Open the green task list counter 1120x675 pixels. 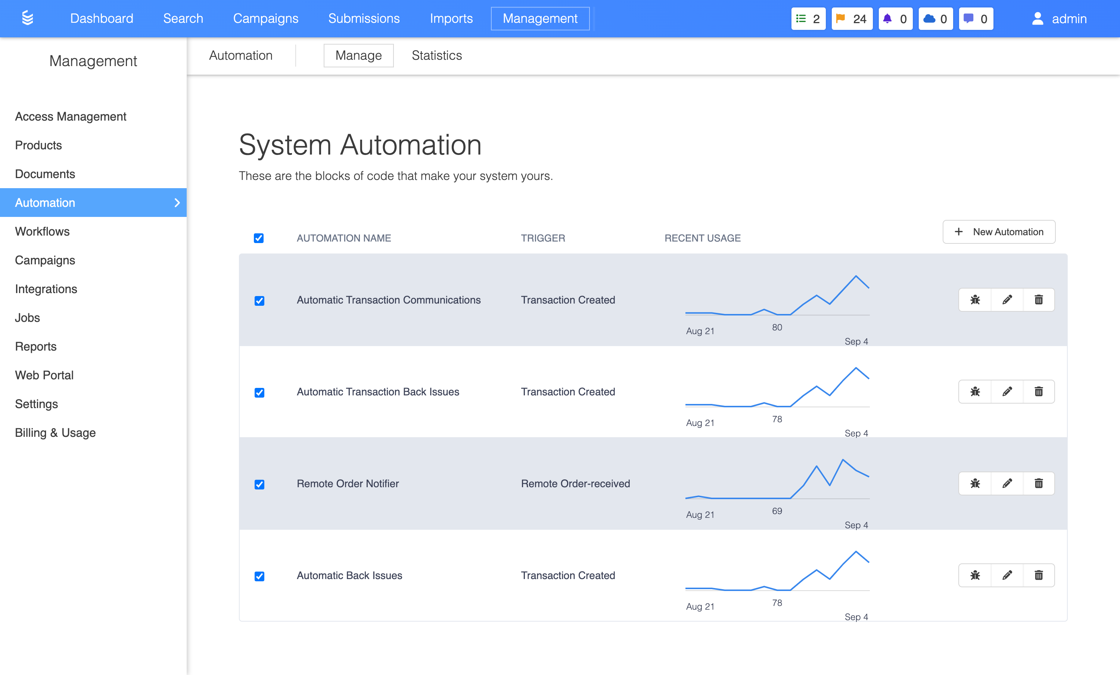pyautogui.click(x=808, y=19)
